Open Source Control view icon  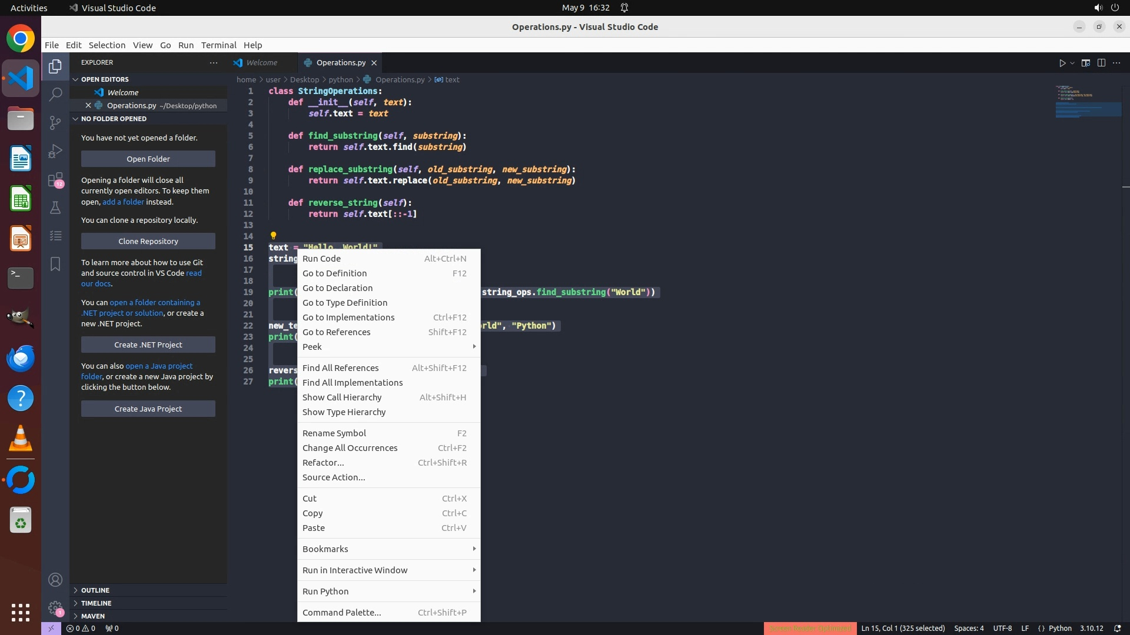(x=55, y=122)
